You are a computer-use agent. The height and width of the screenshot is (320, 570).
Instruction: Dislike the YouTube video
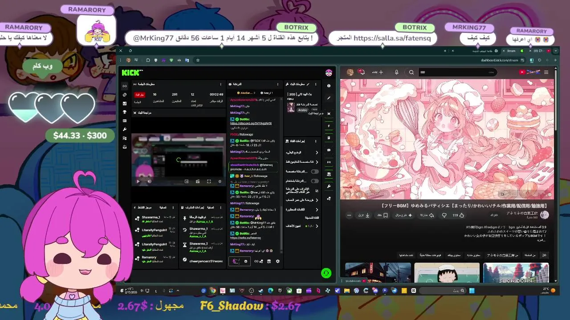(x=444, y=215)
